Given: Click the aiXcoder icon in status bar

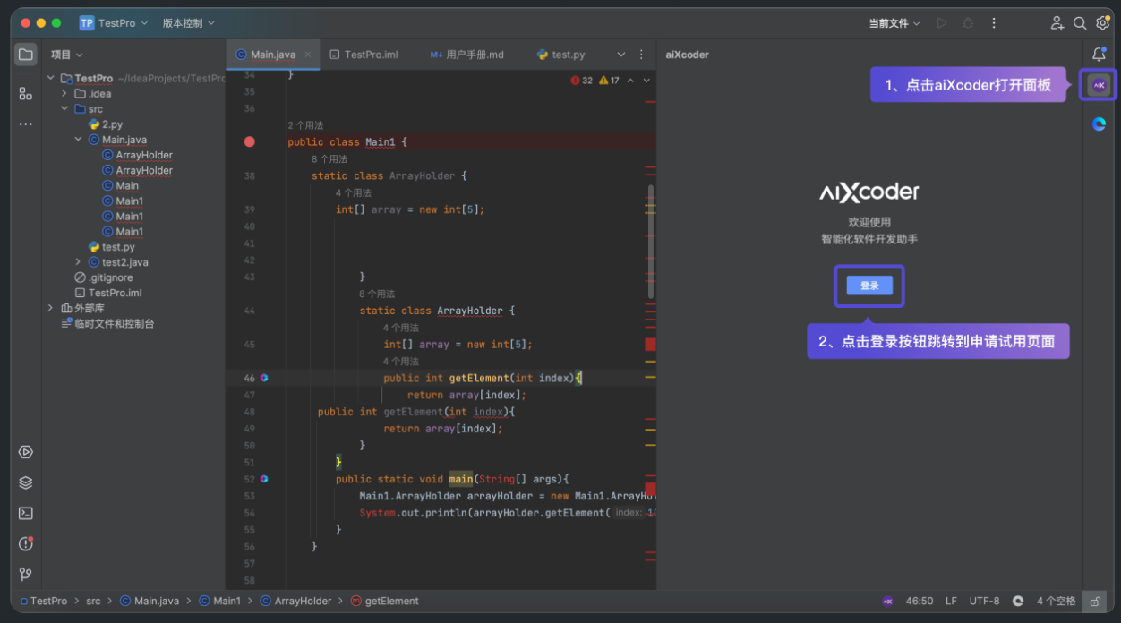Looking at the screenshot, I should [887, 601].
